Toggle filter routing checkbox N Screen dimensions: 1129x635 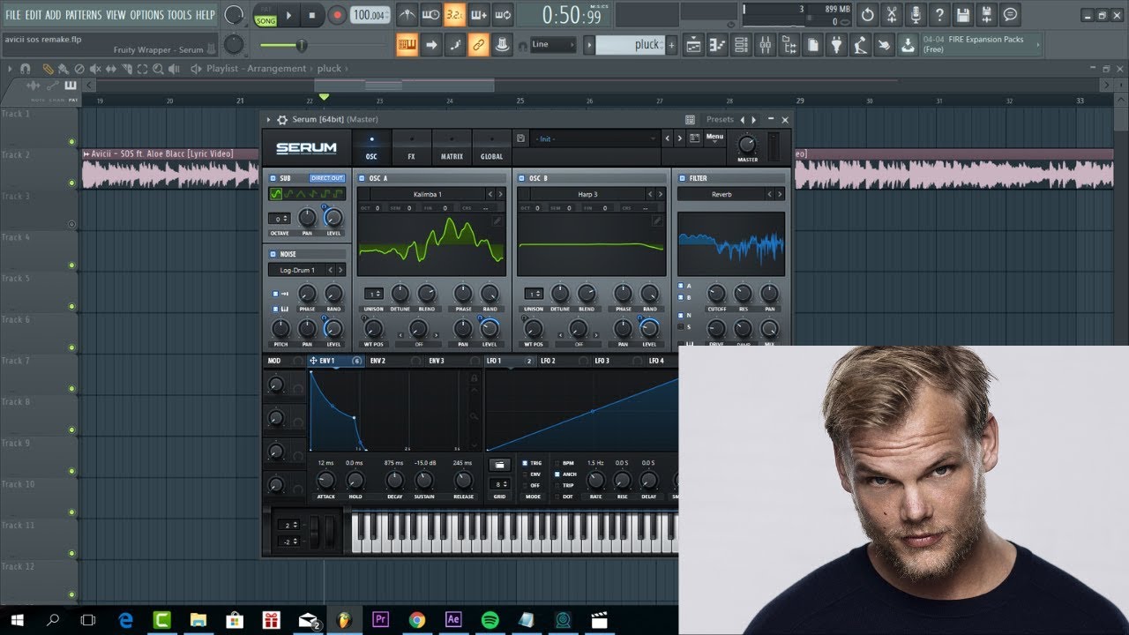pyautogui.click(x=680, y=315)
